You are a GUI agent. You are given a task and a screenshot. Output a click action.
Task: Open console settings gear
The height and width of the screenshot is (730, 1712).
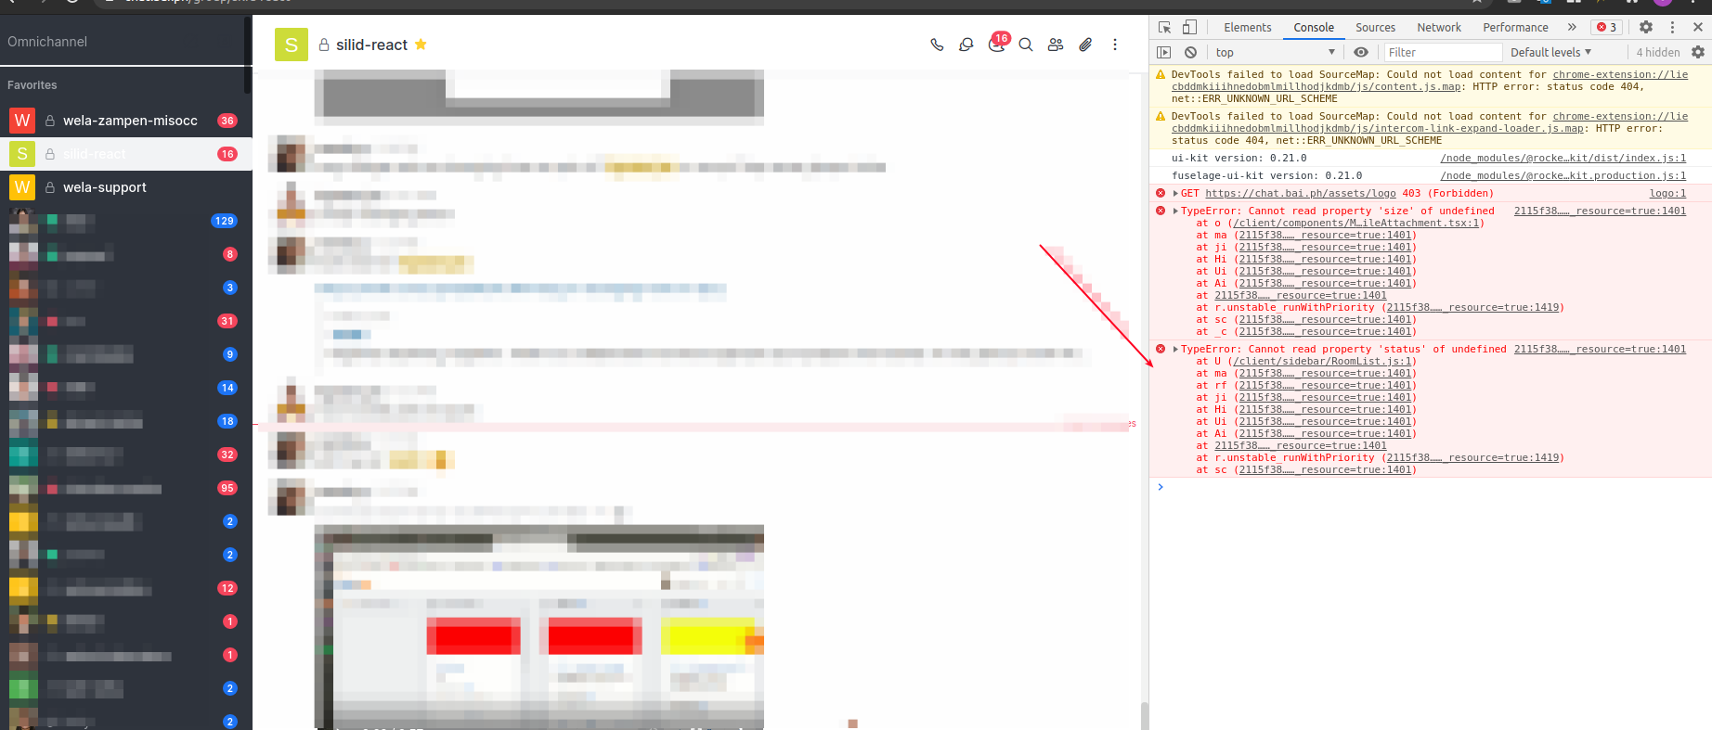[1698, 52]
